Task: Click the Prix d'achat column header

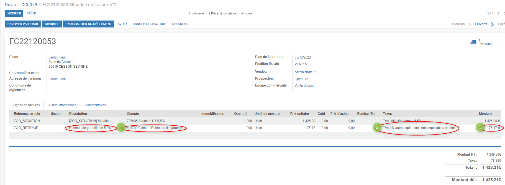Action: pyautogui.click(x=339, y=114)
